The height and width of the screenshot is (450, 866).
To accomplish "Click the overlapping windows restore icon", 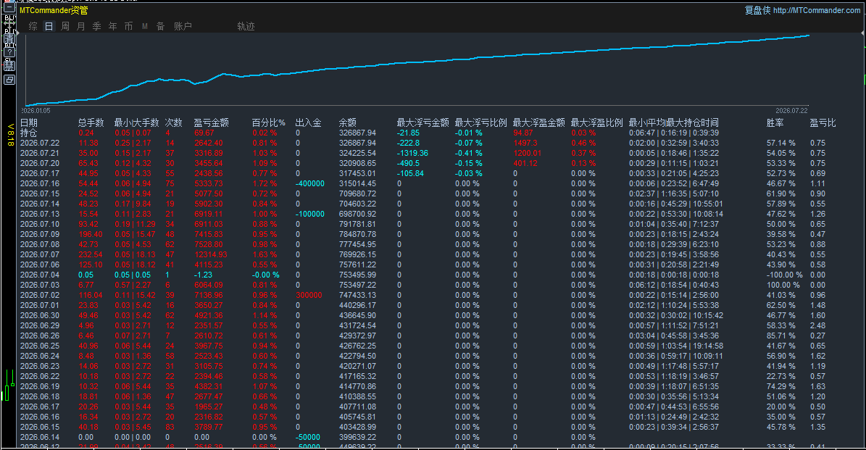I will [9, 80].
